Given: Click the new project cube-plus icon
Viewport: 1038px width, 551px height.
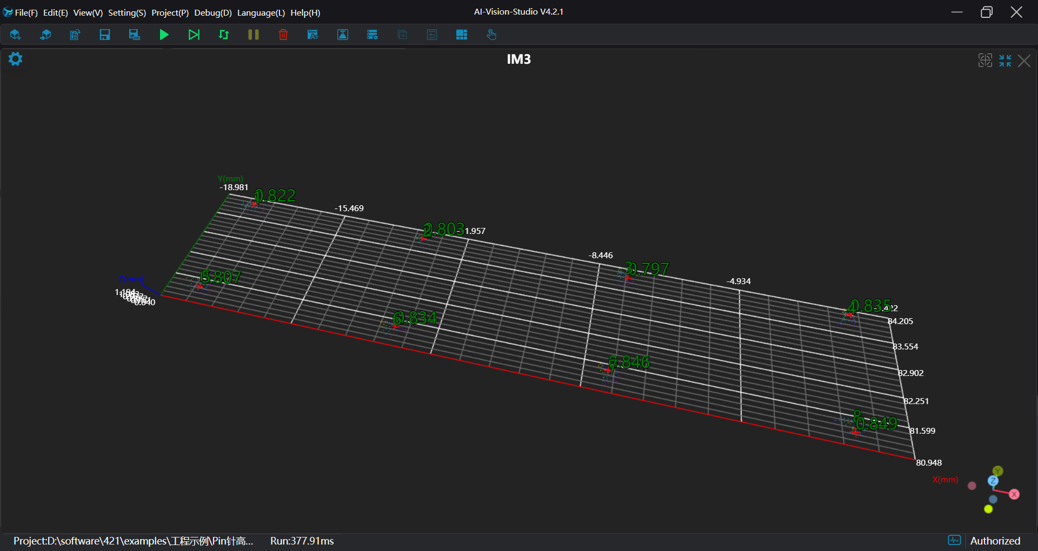Looking at the screenshot, I should tap(15, 35).
